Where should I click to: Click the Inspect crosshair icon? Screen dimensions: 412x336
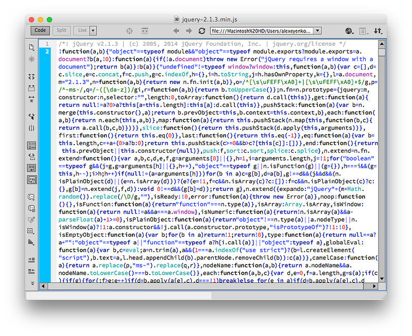coord(129,31)
